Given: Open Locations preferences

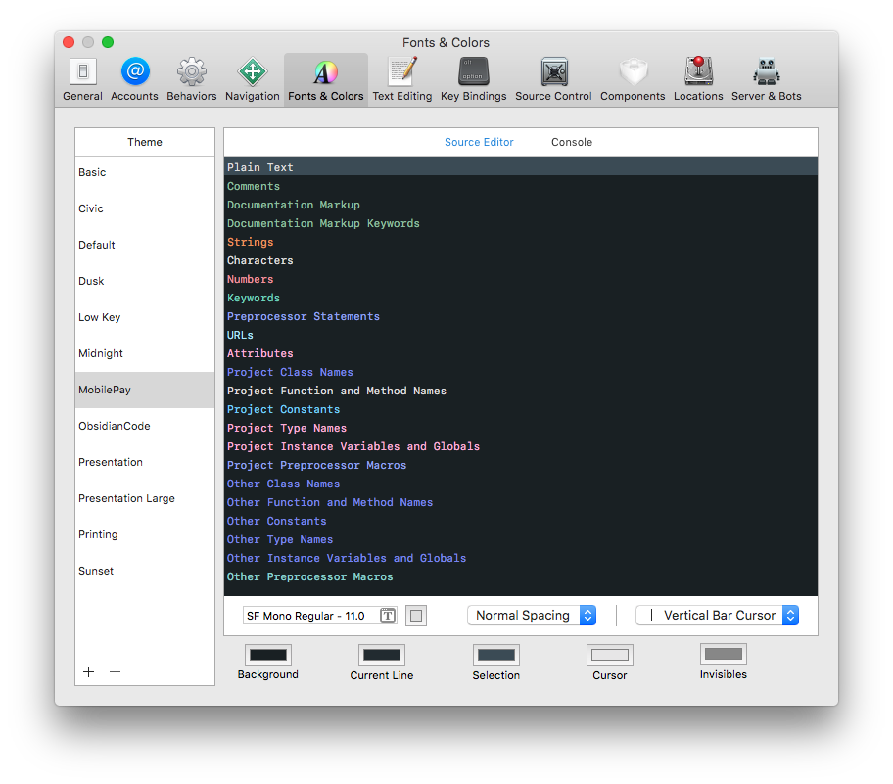Looking at the screenshot, I should (x=698, y=79).
